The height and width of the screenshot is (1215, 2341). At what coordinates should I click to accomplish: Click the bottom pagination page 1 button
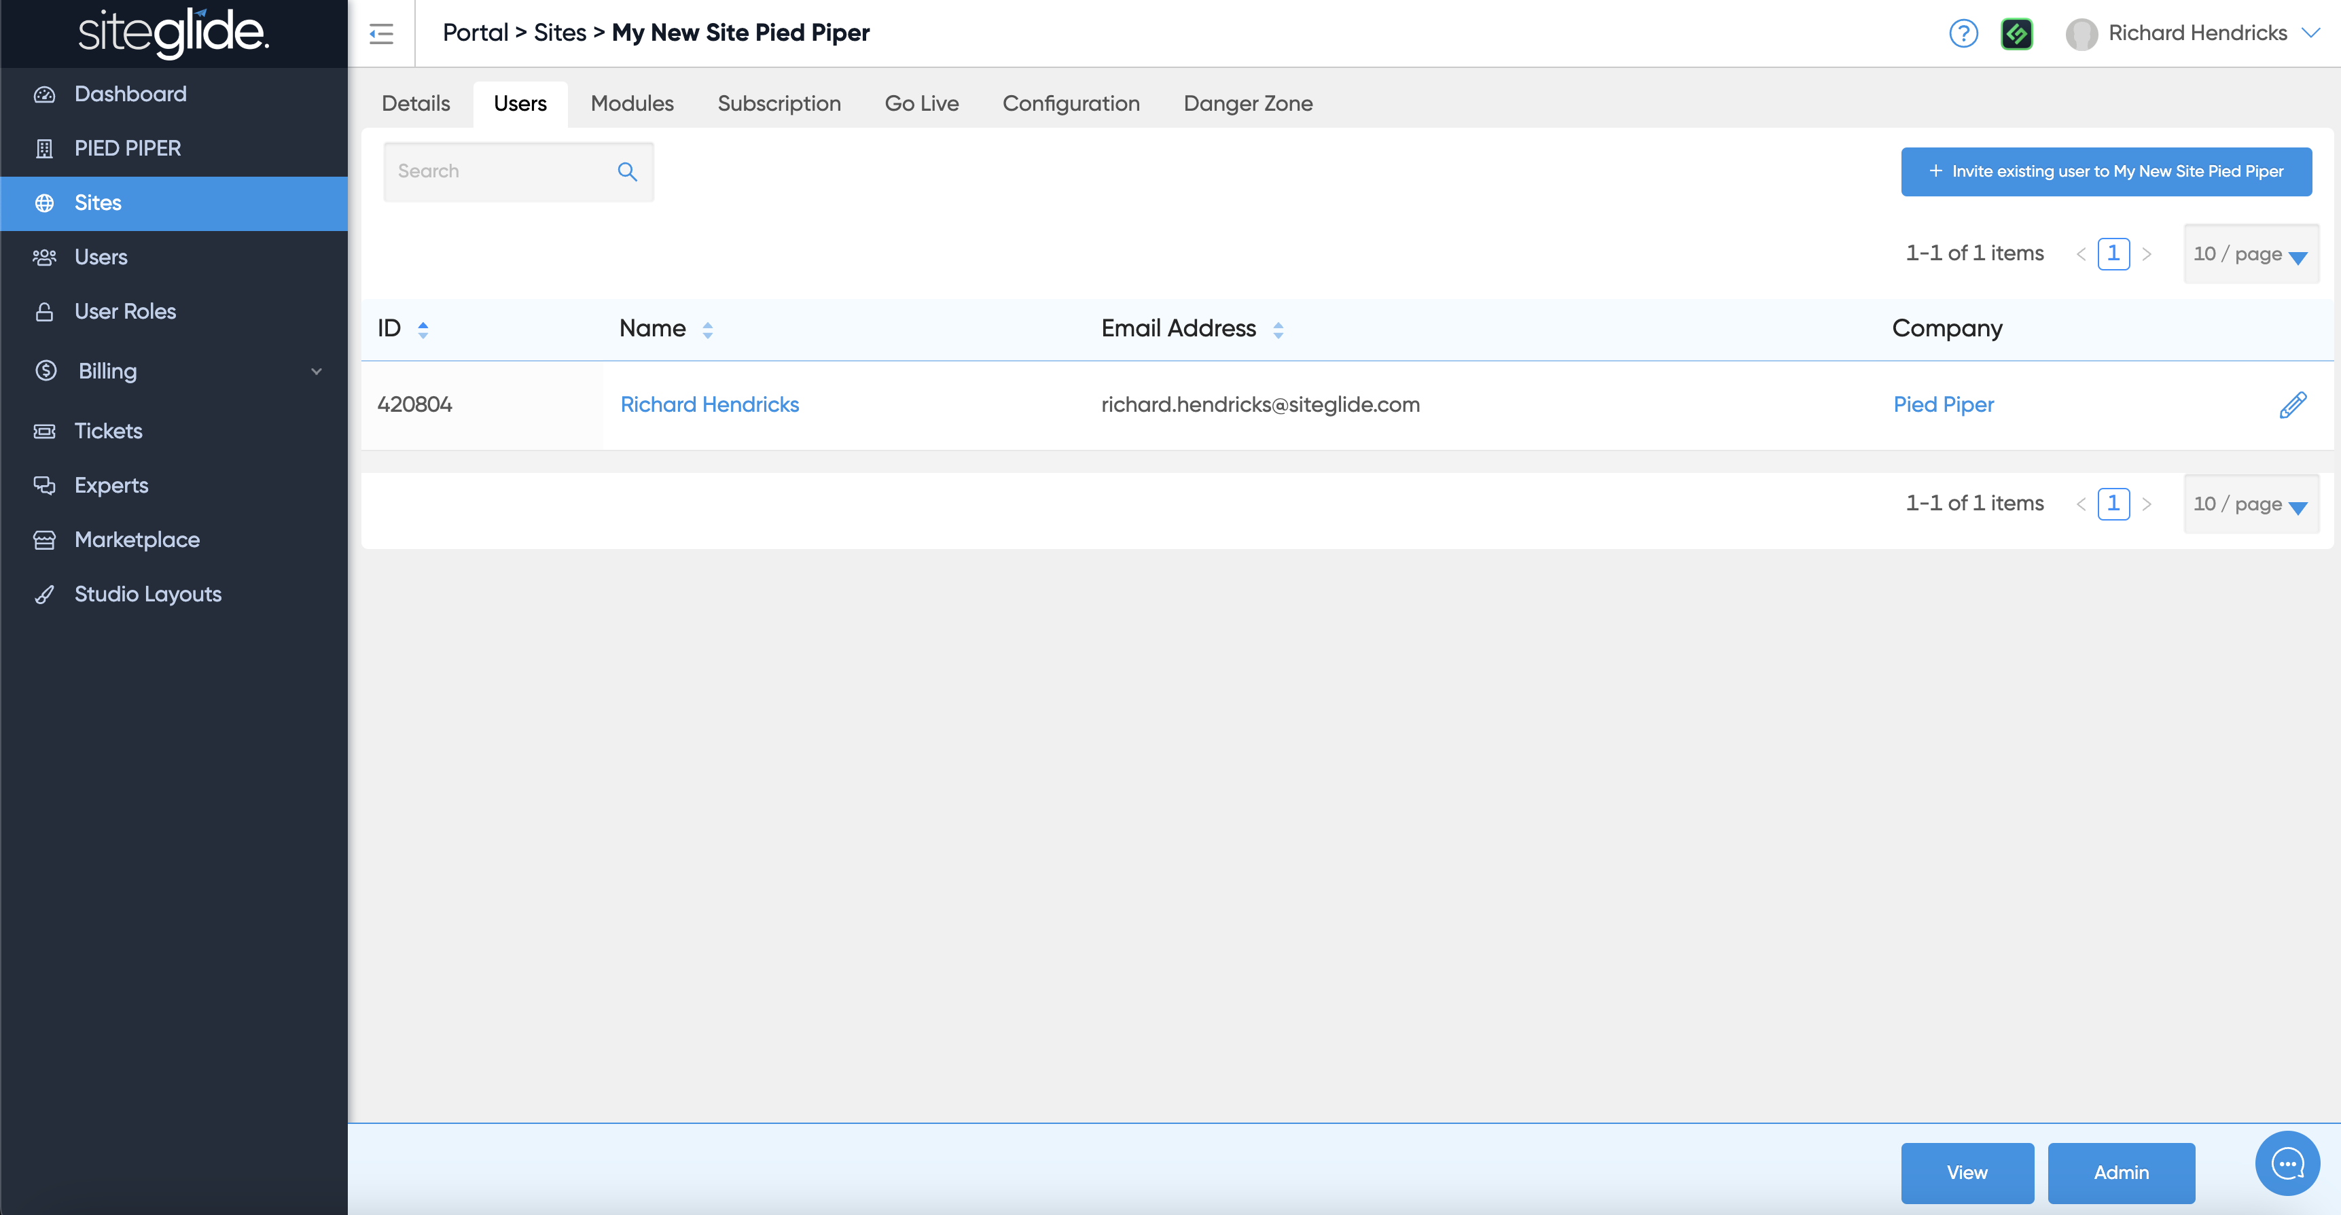click(x=2113, y=504)
